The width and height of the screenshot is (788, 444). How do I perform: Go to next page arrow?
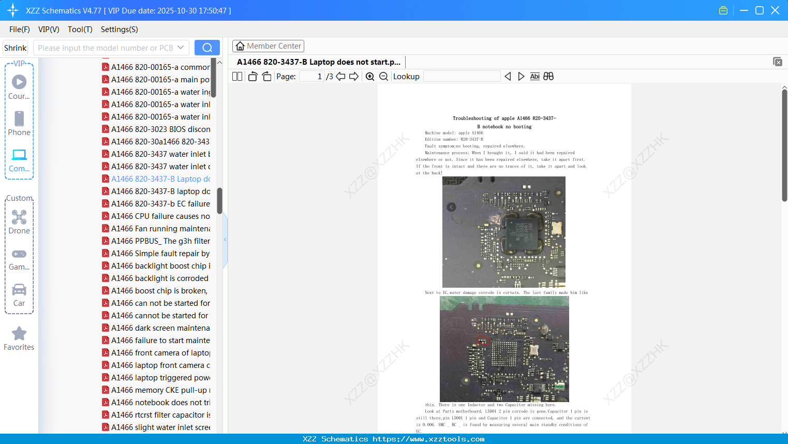point(354,76)
